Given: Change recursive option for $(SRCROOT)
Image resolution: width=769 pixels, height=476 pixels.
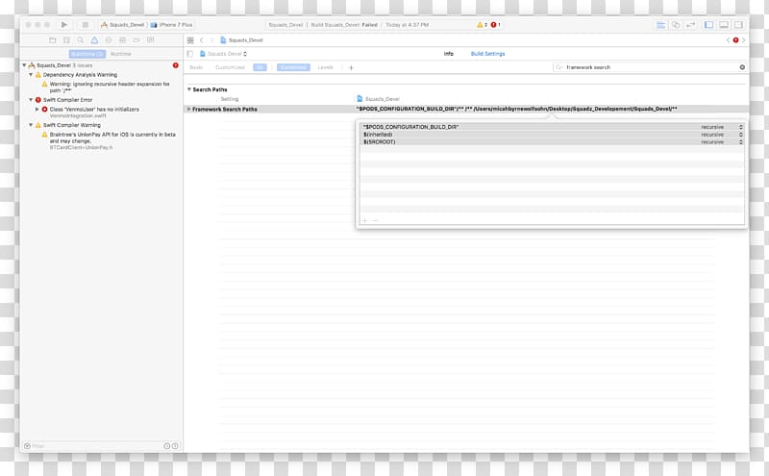Looking at the screenshot, I should (x=722, y=141).
